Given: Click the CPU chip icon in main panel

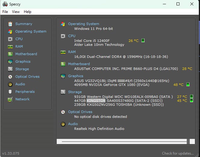Looking at the screenshot, I should pos(63,36).
